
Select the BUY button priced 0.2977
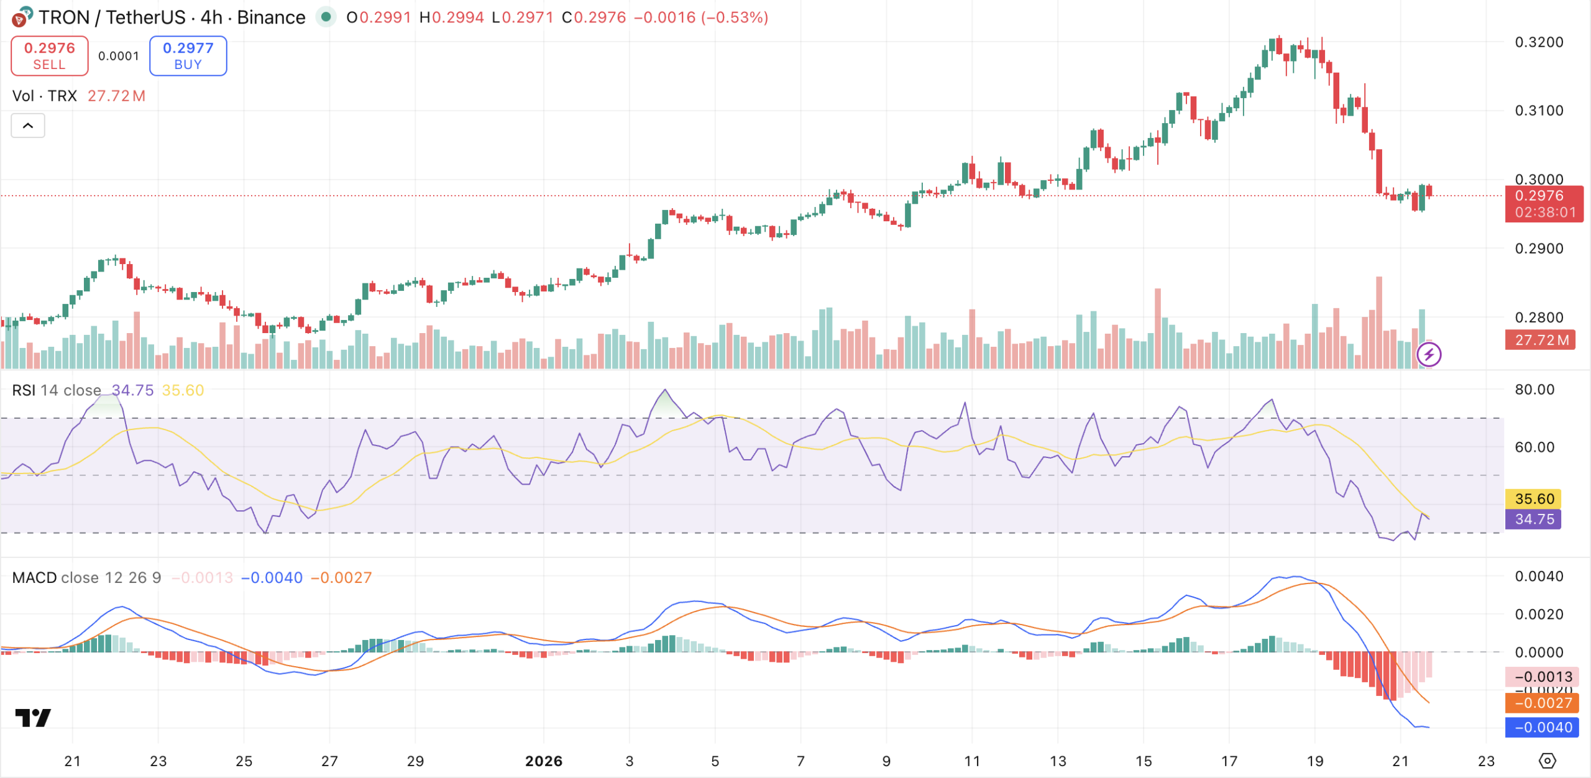[x=187, y=55]
